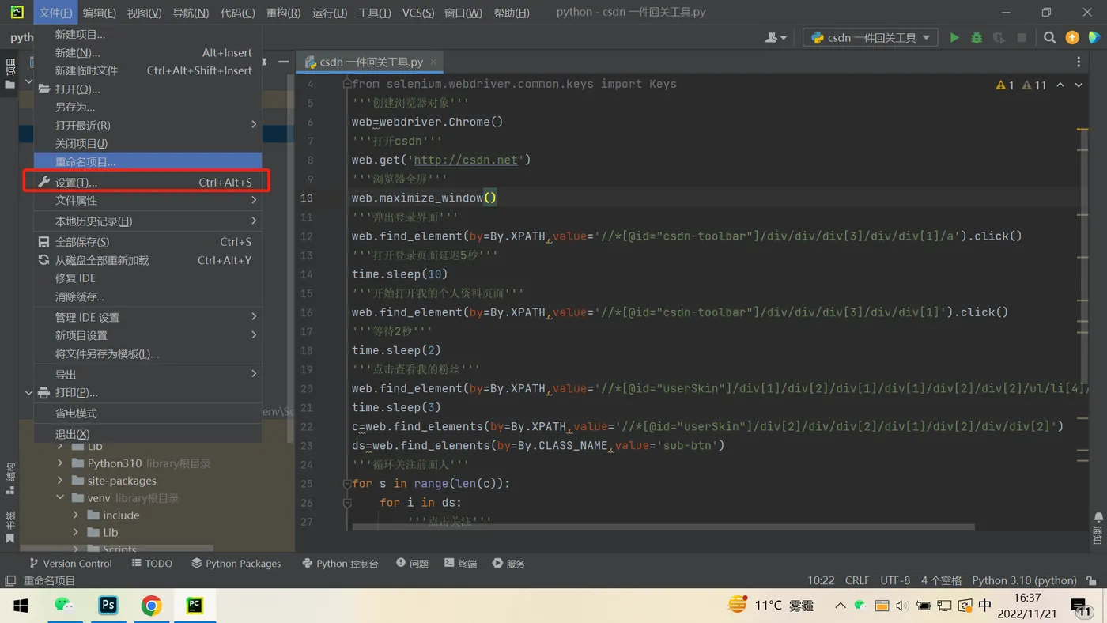Close the csdn 一件回关工具.py editor tab
The width and height of the screenshot is (1107, 623).
(x=433, y=62)
